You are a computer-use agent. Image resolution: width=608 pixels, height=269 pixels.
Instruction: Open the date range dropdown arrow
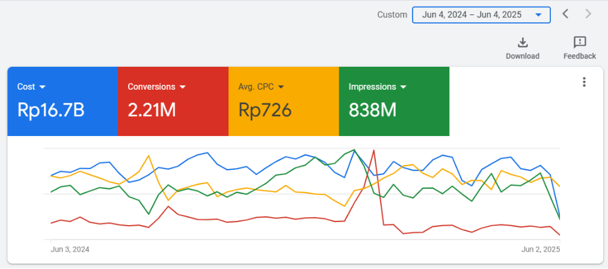538,15
